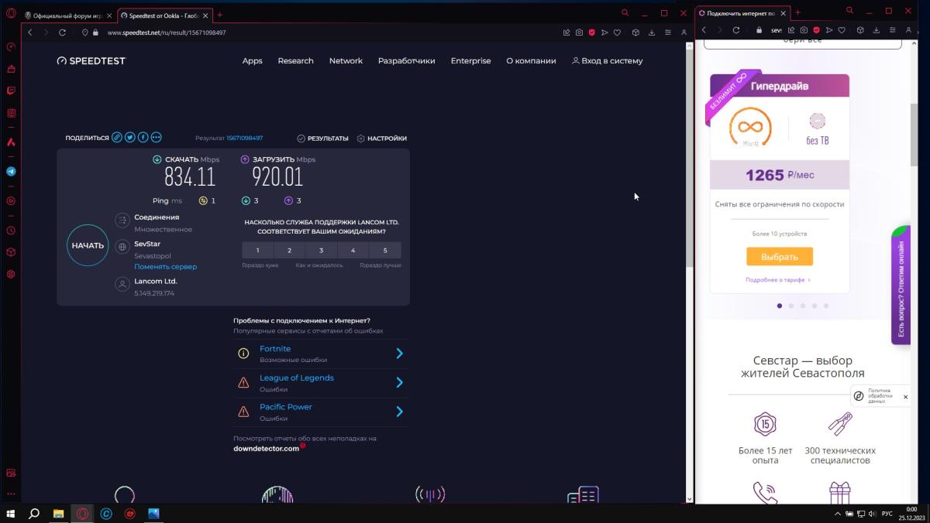Open more sharing options ellipsis icon
The width and height of the screenshot is (930, 523).
(x=157, y=138)
